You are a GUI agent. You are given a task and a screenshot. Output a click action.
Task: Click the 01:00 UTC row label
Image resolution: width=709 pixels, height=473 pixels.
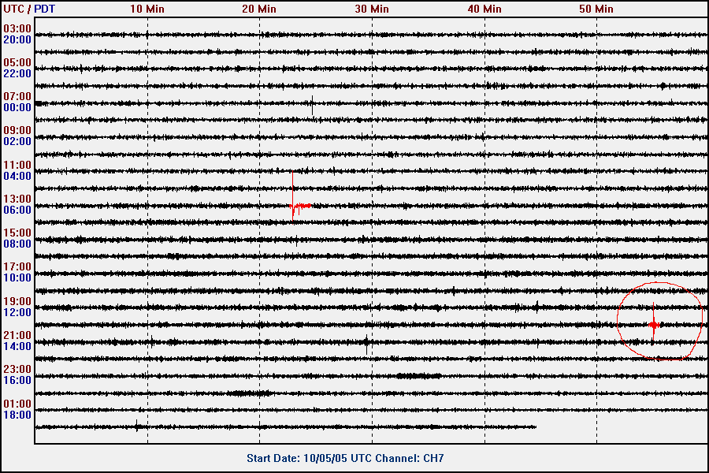(x=17, y=404)
